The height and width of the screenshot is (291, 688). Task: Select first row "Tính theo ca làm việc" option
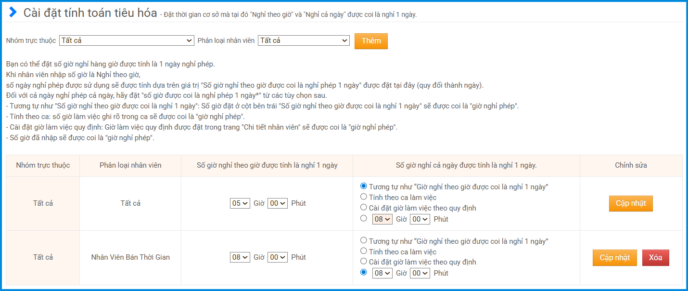click(364, 197)
